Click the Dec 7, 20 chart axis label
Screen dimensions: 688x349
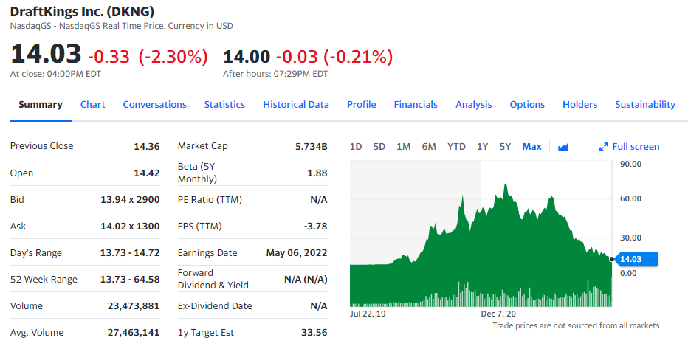pyautogui.click(x=498, y=314)
